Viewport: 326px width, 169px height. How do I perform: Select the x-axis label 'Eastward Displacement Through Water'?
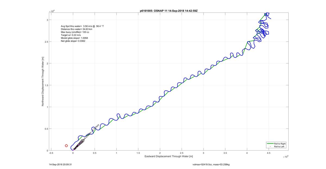169,156
